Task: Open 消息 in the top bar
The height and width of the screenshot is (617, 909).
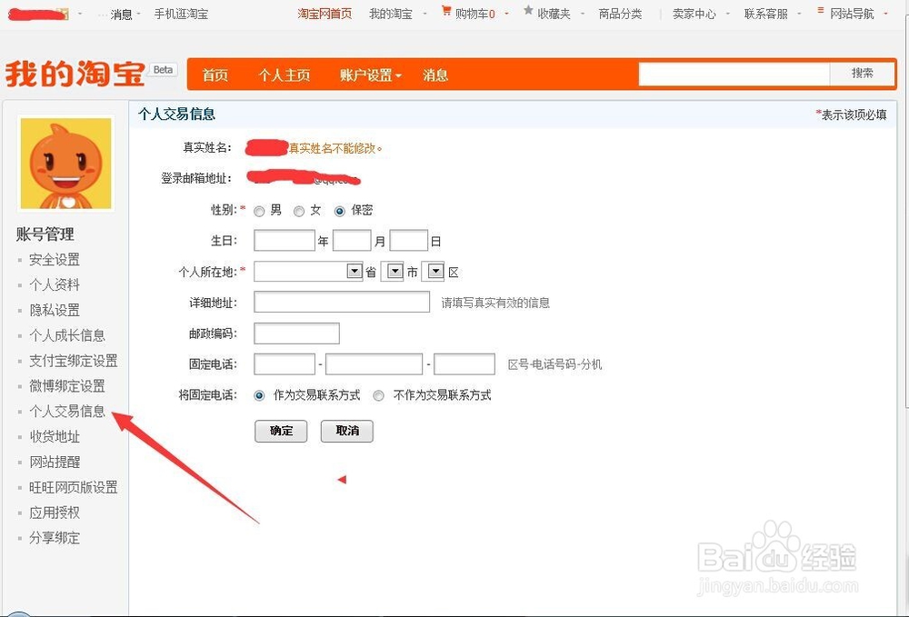Action: (x=121, y=14)
